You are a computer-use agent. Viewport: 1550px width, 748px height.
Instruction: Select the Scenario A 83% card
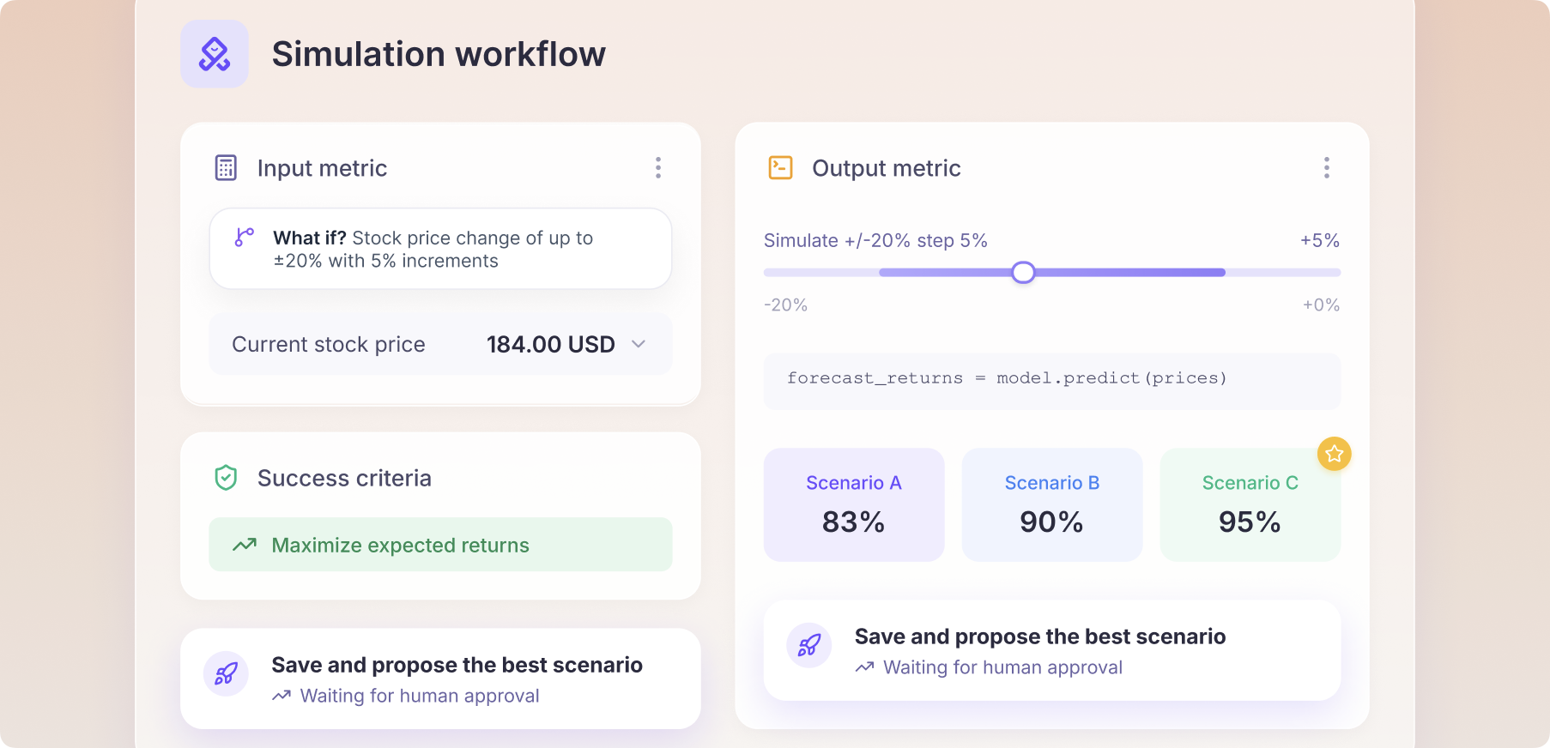coord(854,504)
